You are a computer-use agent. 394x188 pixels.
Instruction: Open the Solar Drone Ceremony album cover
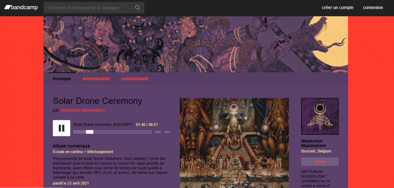(234, 143)
